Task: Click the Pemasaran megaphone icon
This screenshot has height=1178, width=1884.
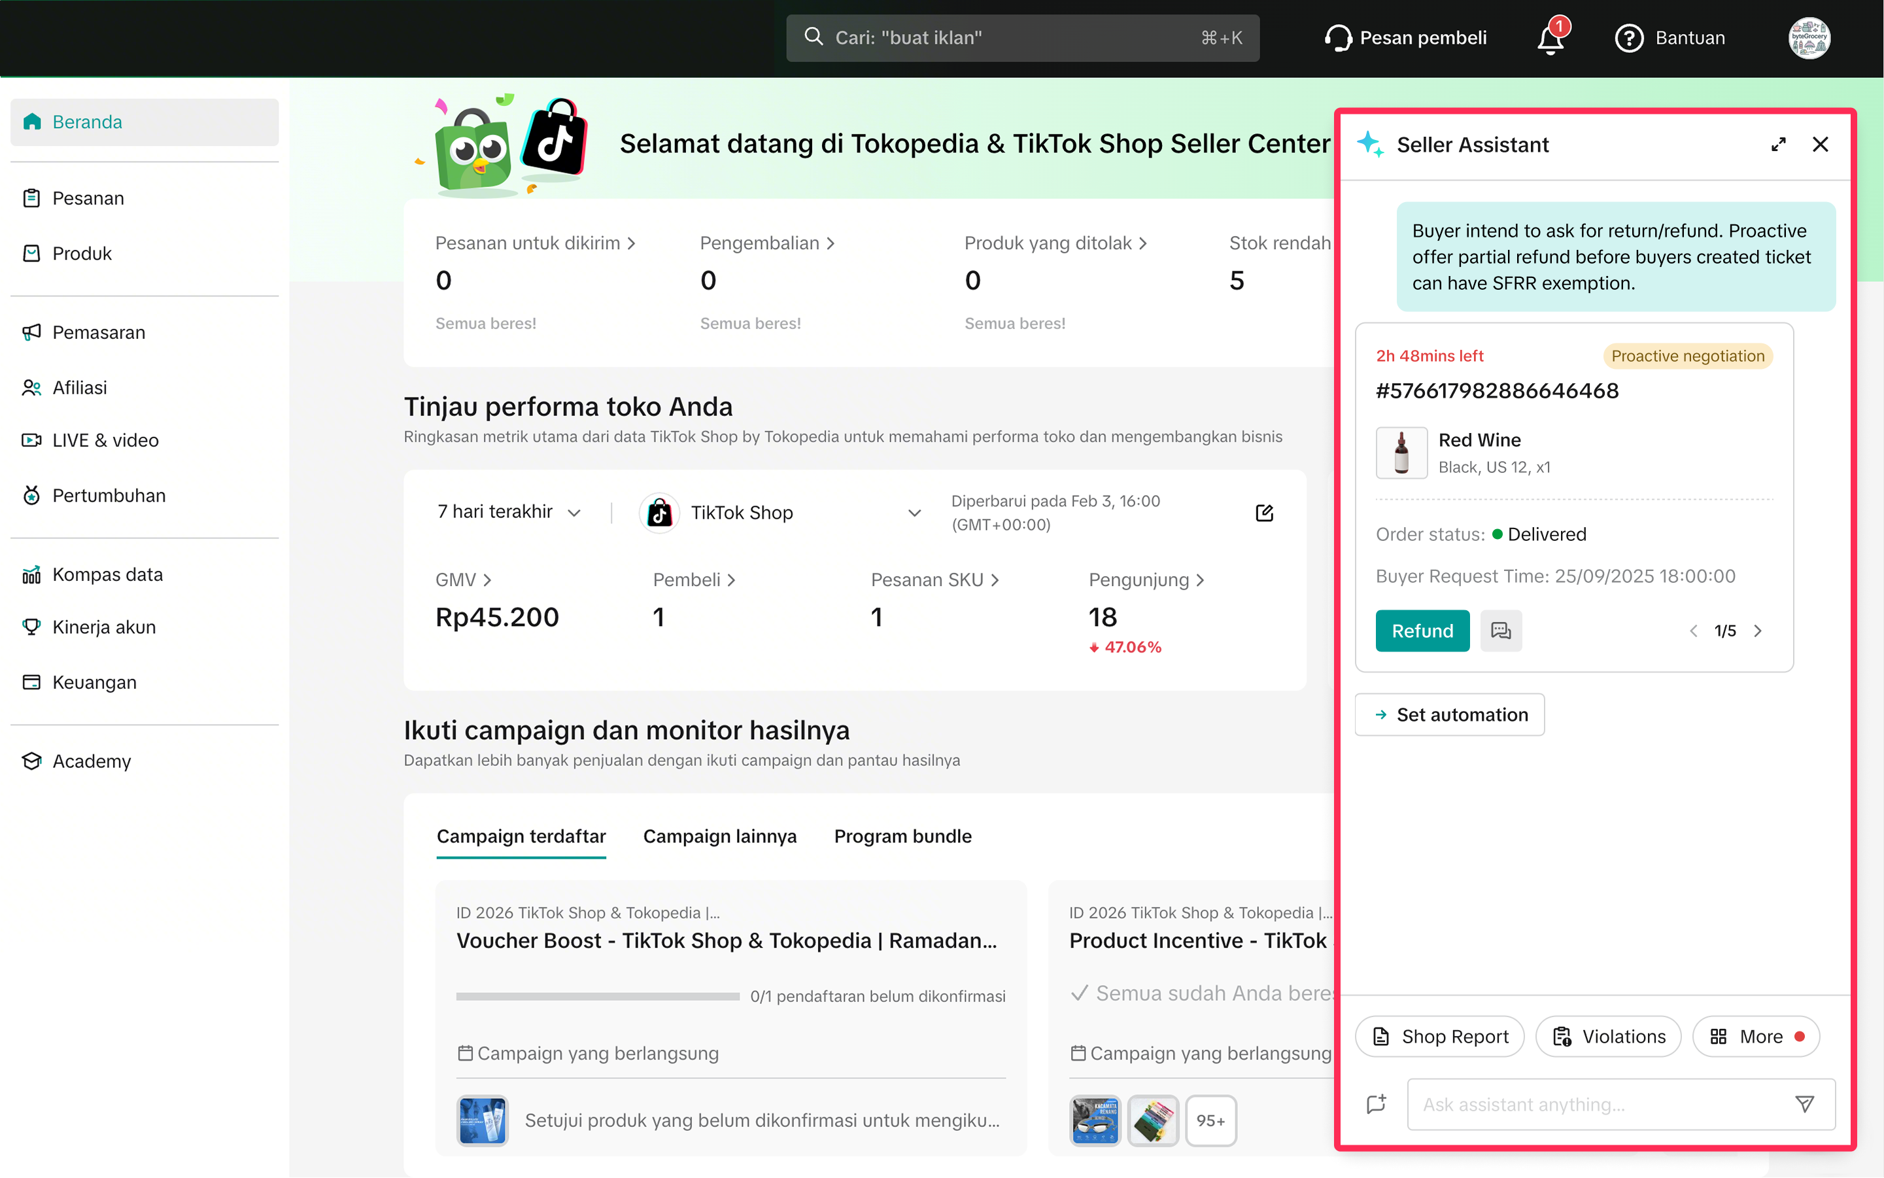Action: [x=31, y=332]
